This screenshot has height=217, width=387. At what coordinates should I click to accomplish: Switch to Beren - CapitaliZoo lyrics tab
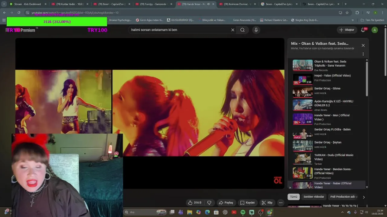(x=280, y=4)
